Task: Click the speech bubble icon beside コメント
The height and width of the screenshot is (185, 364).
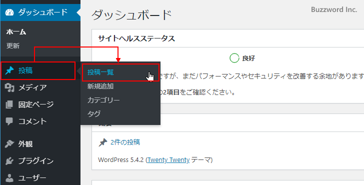Action: point(9,121)
